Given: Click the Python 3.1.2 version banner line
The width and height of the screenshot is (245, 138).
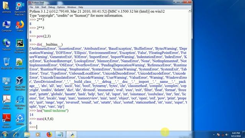Looking at the screenshot, I should pyautogui.click(x=97, y=11).
